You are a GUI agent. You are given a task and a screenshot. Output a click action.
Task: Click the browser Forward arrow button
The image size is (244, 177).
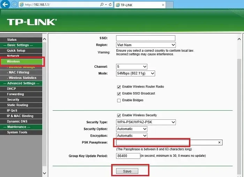14,5
